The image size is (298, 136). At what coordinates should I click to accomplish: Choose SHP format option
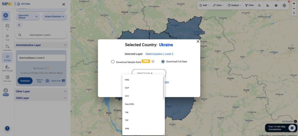(x=143, y=88)
